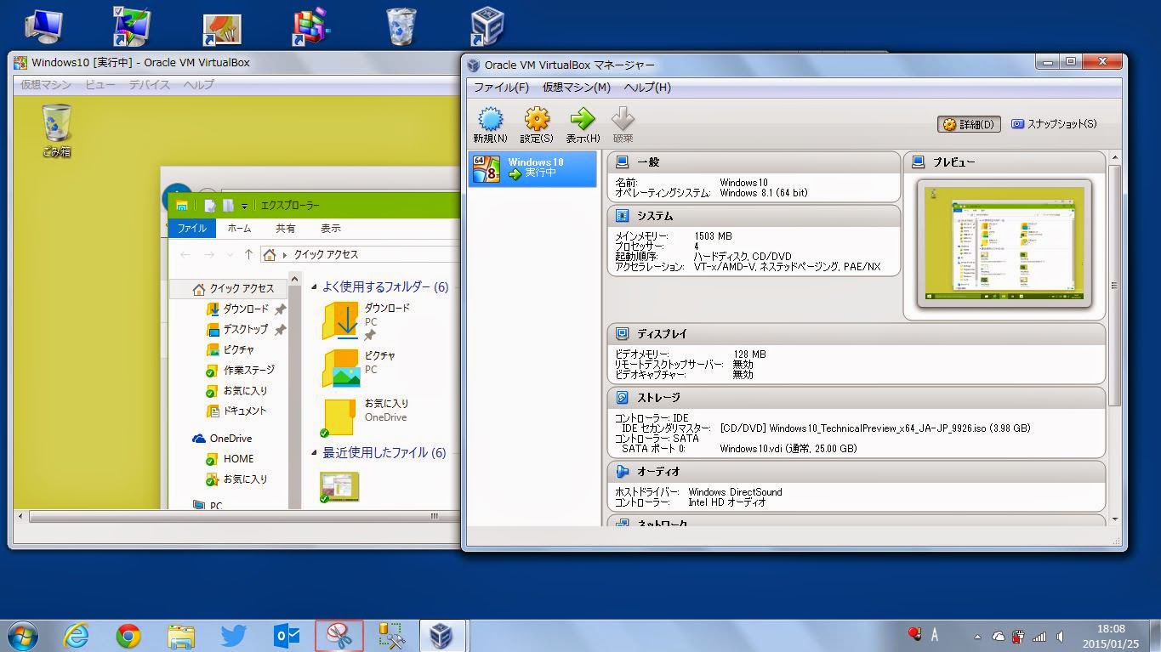Click the 1503 MB main memory value
1161x652 pixels.
(713, 236)
